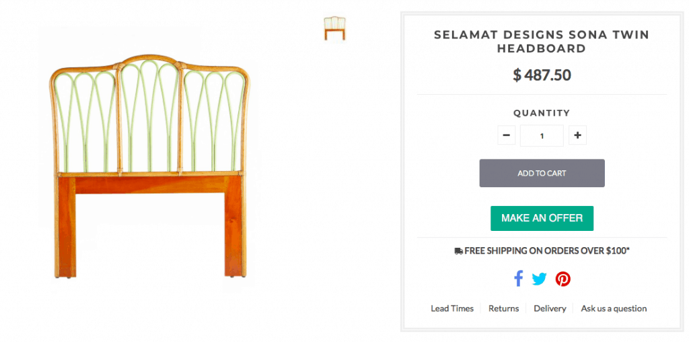Decrease quantity with minus button
Image resolution: width=689 pixels, height=342 pixels.
(507, 135)
